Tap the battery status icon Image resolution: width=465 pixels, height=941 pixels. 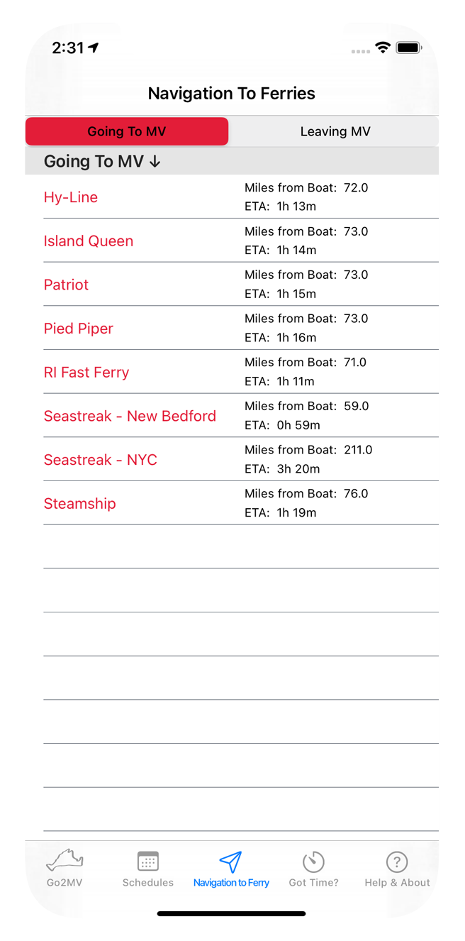(409, 48)
